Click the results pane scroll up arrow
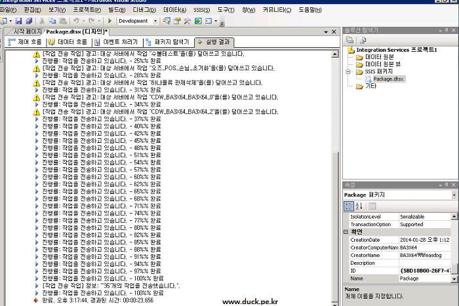This screenshot has height=306, width=459. point(335,54)
